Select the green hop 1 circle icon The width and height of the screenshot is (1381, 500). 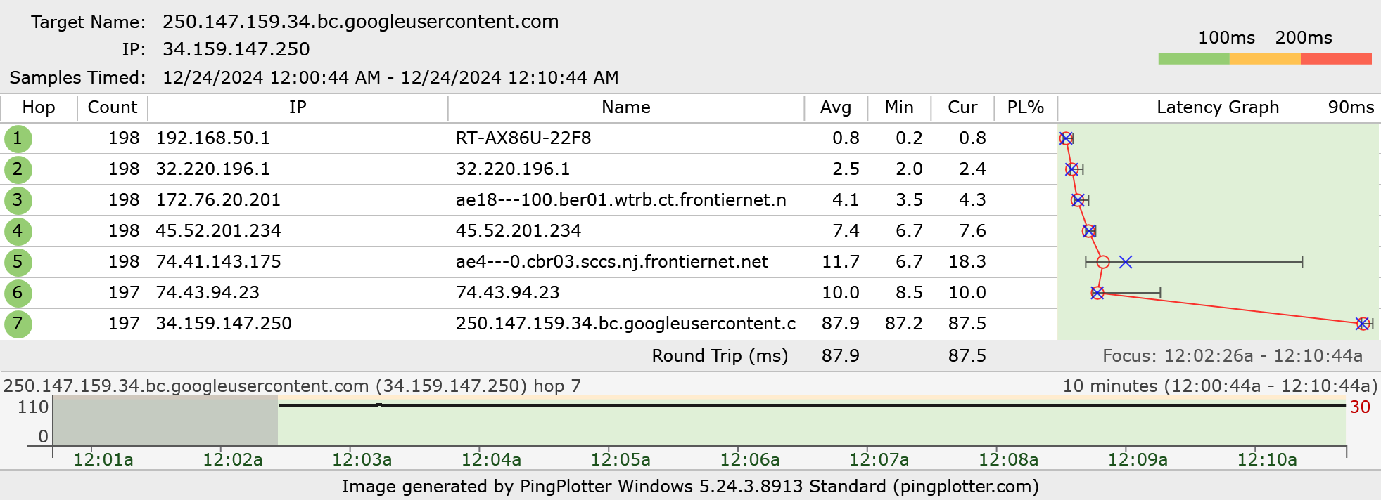[x=18, y=138]
